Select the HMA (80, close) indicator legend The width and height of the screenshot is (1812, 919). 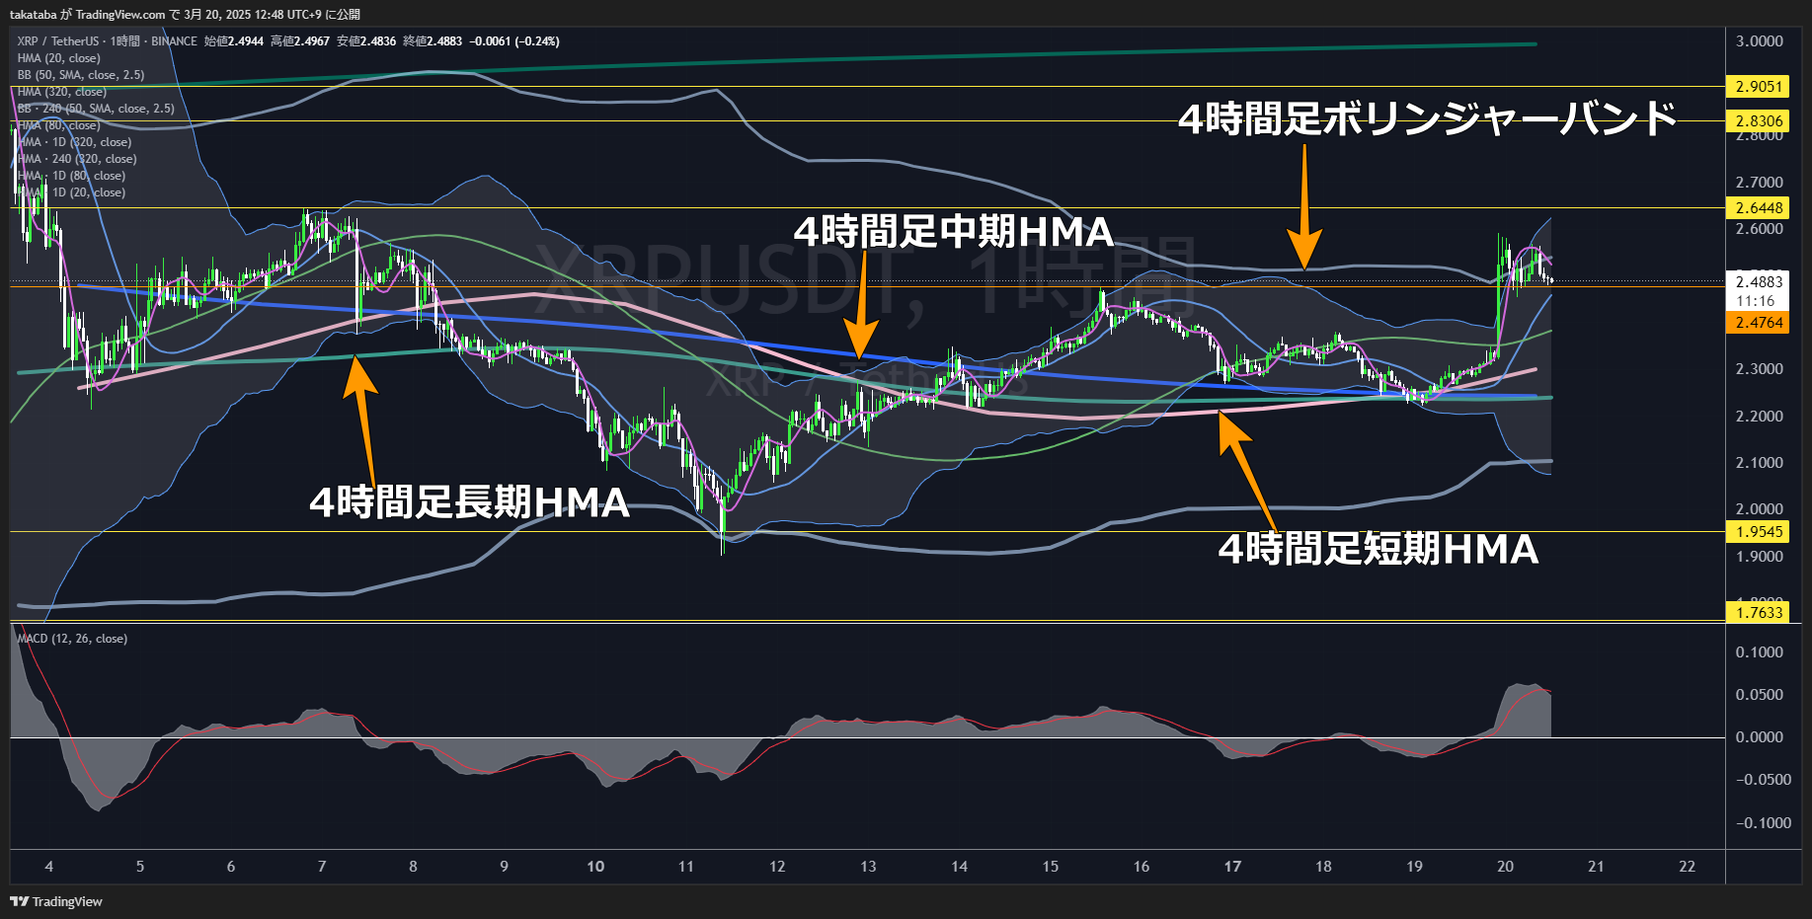pos(58,125)
